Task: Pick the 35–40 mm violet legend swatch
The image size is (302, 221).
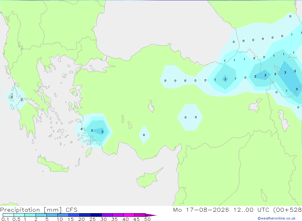Action: pos(118,215)
